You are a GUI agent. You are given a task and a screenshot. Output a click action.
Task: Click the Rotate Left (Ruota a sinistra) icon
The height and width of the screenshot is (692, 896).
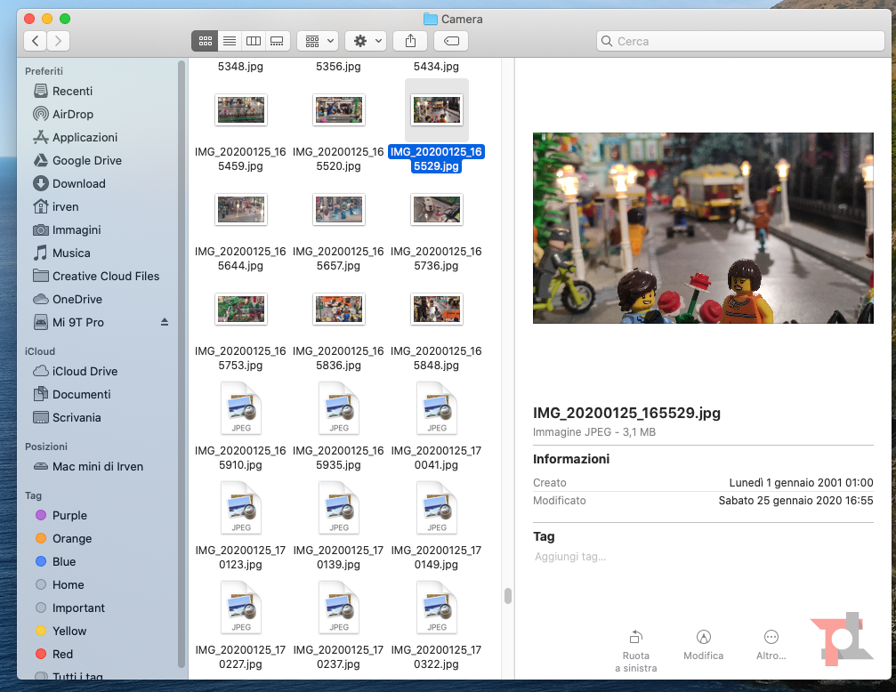pyautogui.click(x=635, y=637)
